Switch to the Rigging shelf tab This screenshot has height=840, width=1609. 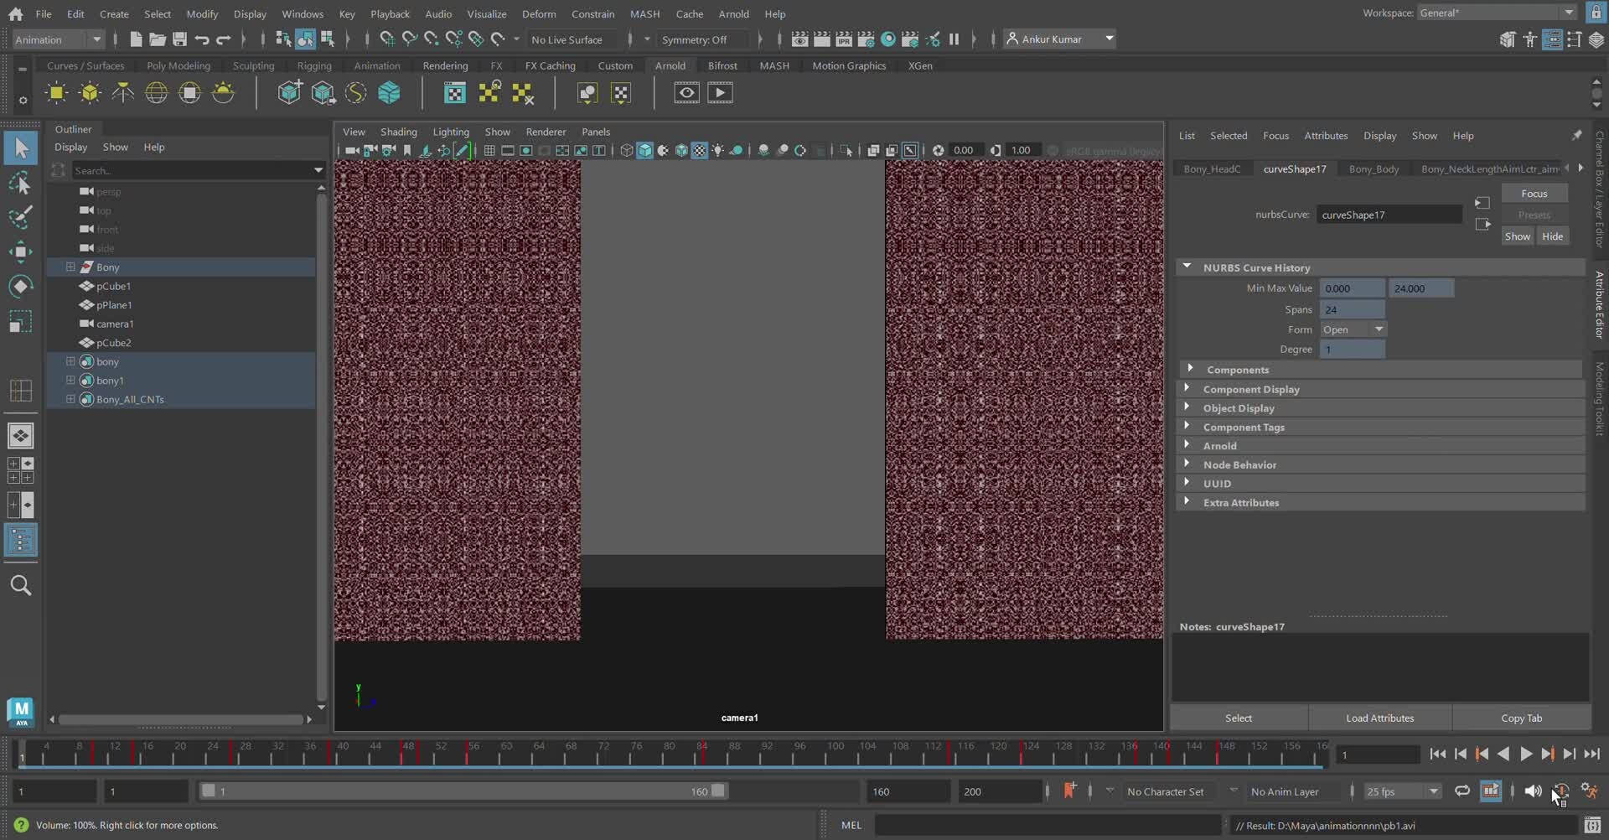[314, 65]
